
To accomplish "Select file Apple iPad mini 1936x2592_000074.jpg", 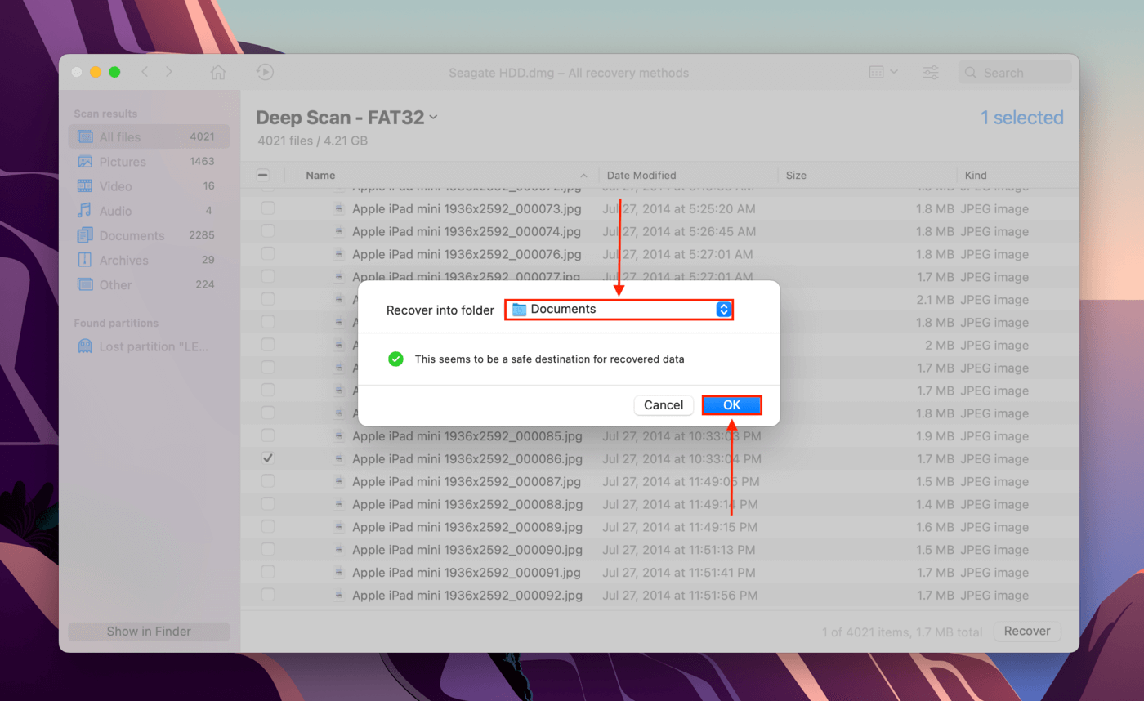I will click(x=467, y=231).
